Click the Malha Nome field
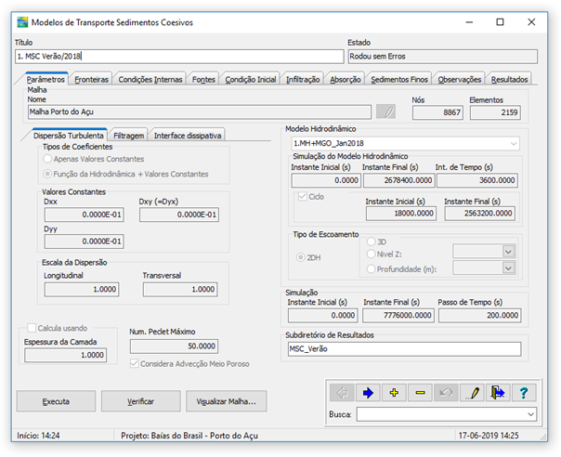The image size is (561, 457). [x=200, y=112]
